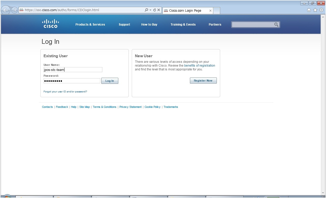The width and height of the screenshot is (326, 198).
Task: Click the URL text in address bar
Action: (x=62, y=10)
